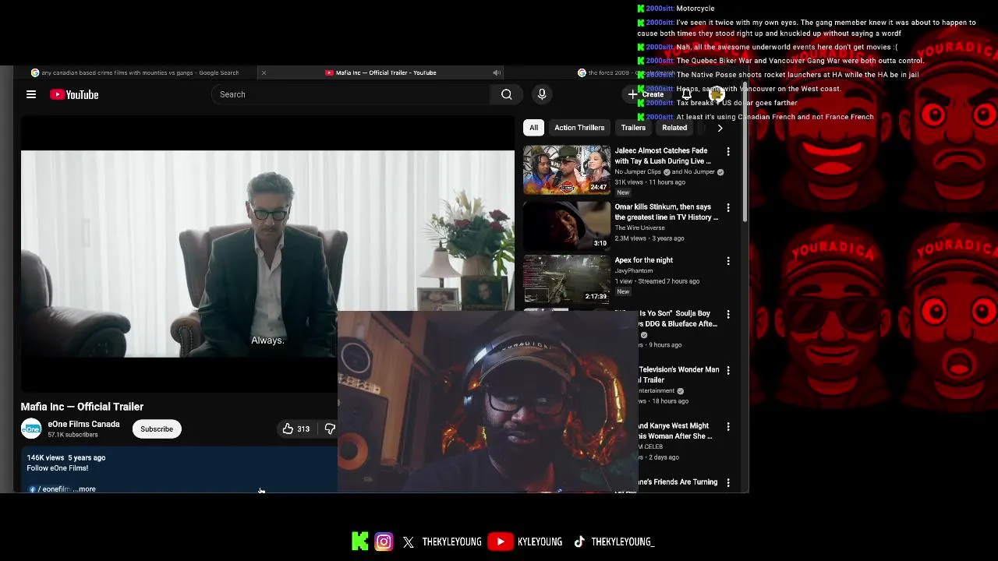The height and width of the screenshot is (561, 998).
Task: Go to YouTube home via logo
Action: coord(74,94)
